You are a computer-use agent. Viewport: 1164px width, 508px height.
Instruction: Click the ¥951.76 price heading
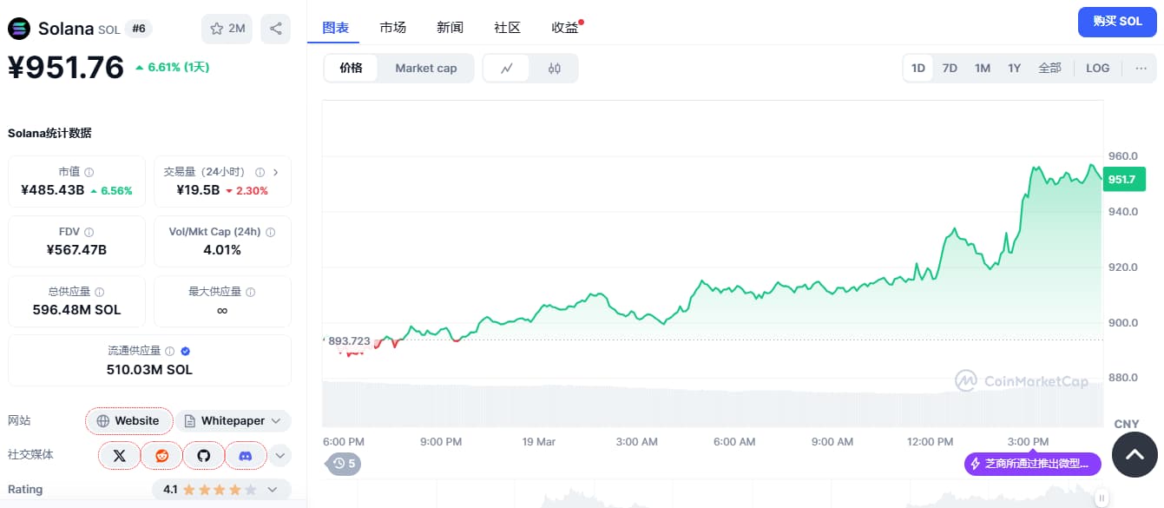(x=66, y=68)
